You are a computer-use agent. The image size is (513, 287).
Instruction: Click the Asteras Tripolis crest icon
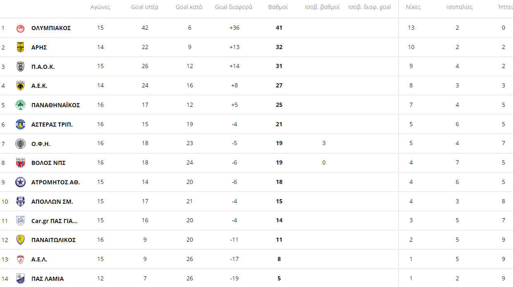(20, 124)
